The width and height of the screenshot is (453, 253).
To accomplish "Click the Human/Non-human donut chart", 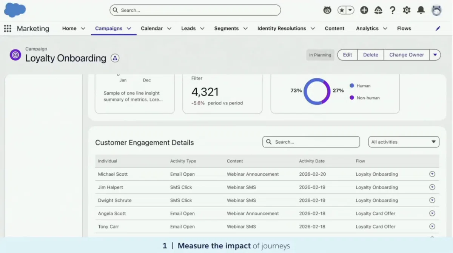I will pos(317,92).
